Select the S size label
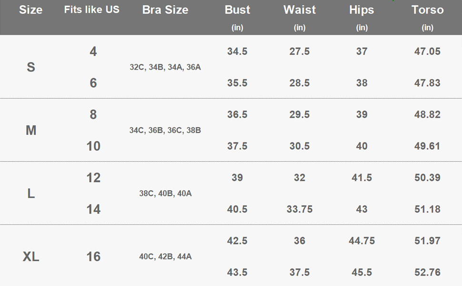The height and width of the screenshot is (286, 462). pyautogui.click(x=31, y=67)
